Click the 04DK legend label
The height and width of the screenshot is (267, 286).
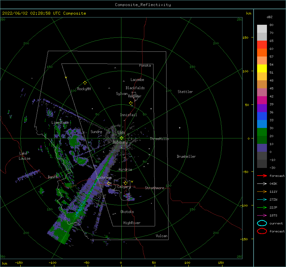(x=273, y=184)
